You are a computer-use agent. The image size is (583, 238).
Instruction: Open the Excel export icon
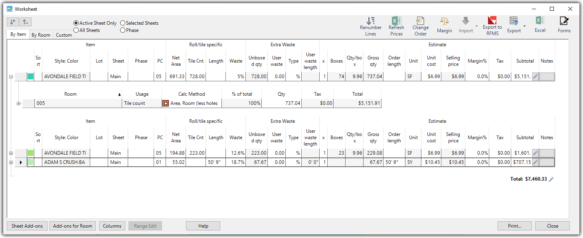(540, 22)
